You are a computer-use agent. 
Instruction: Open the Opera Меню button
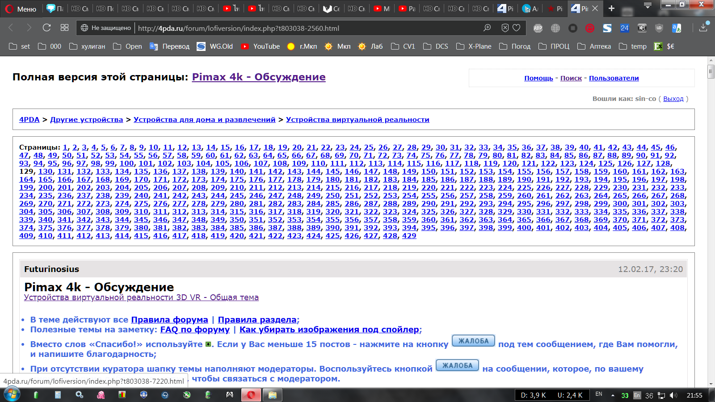click(x=21, y=8)
